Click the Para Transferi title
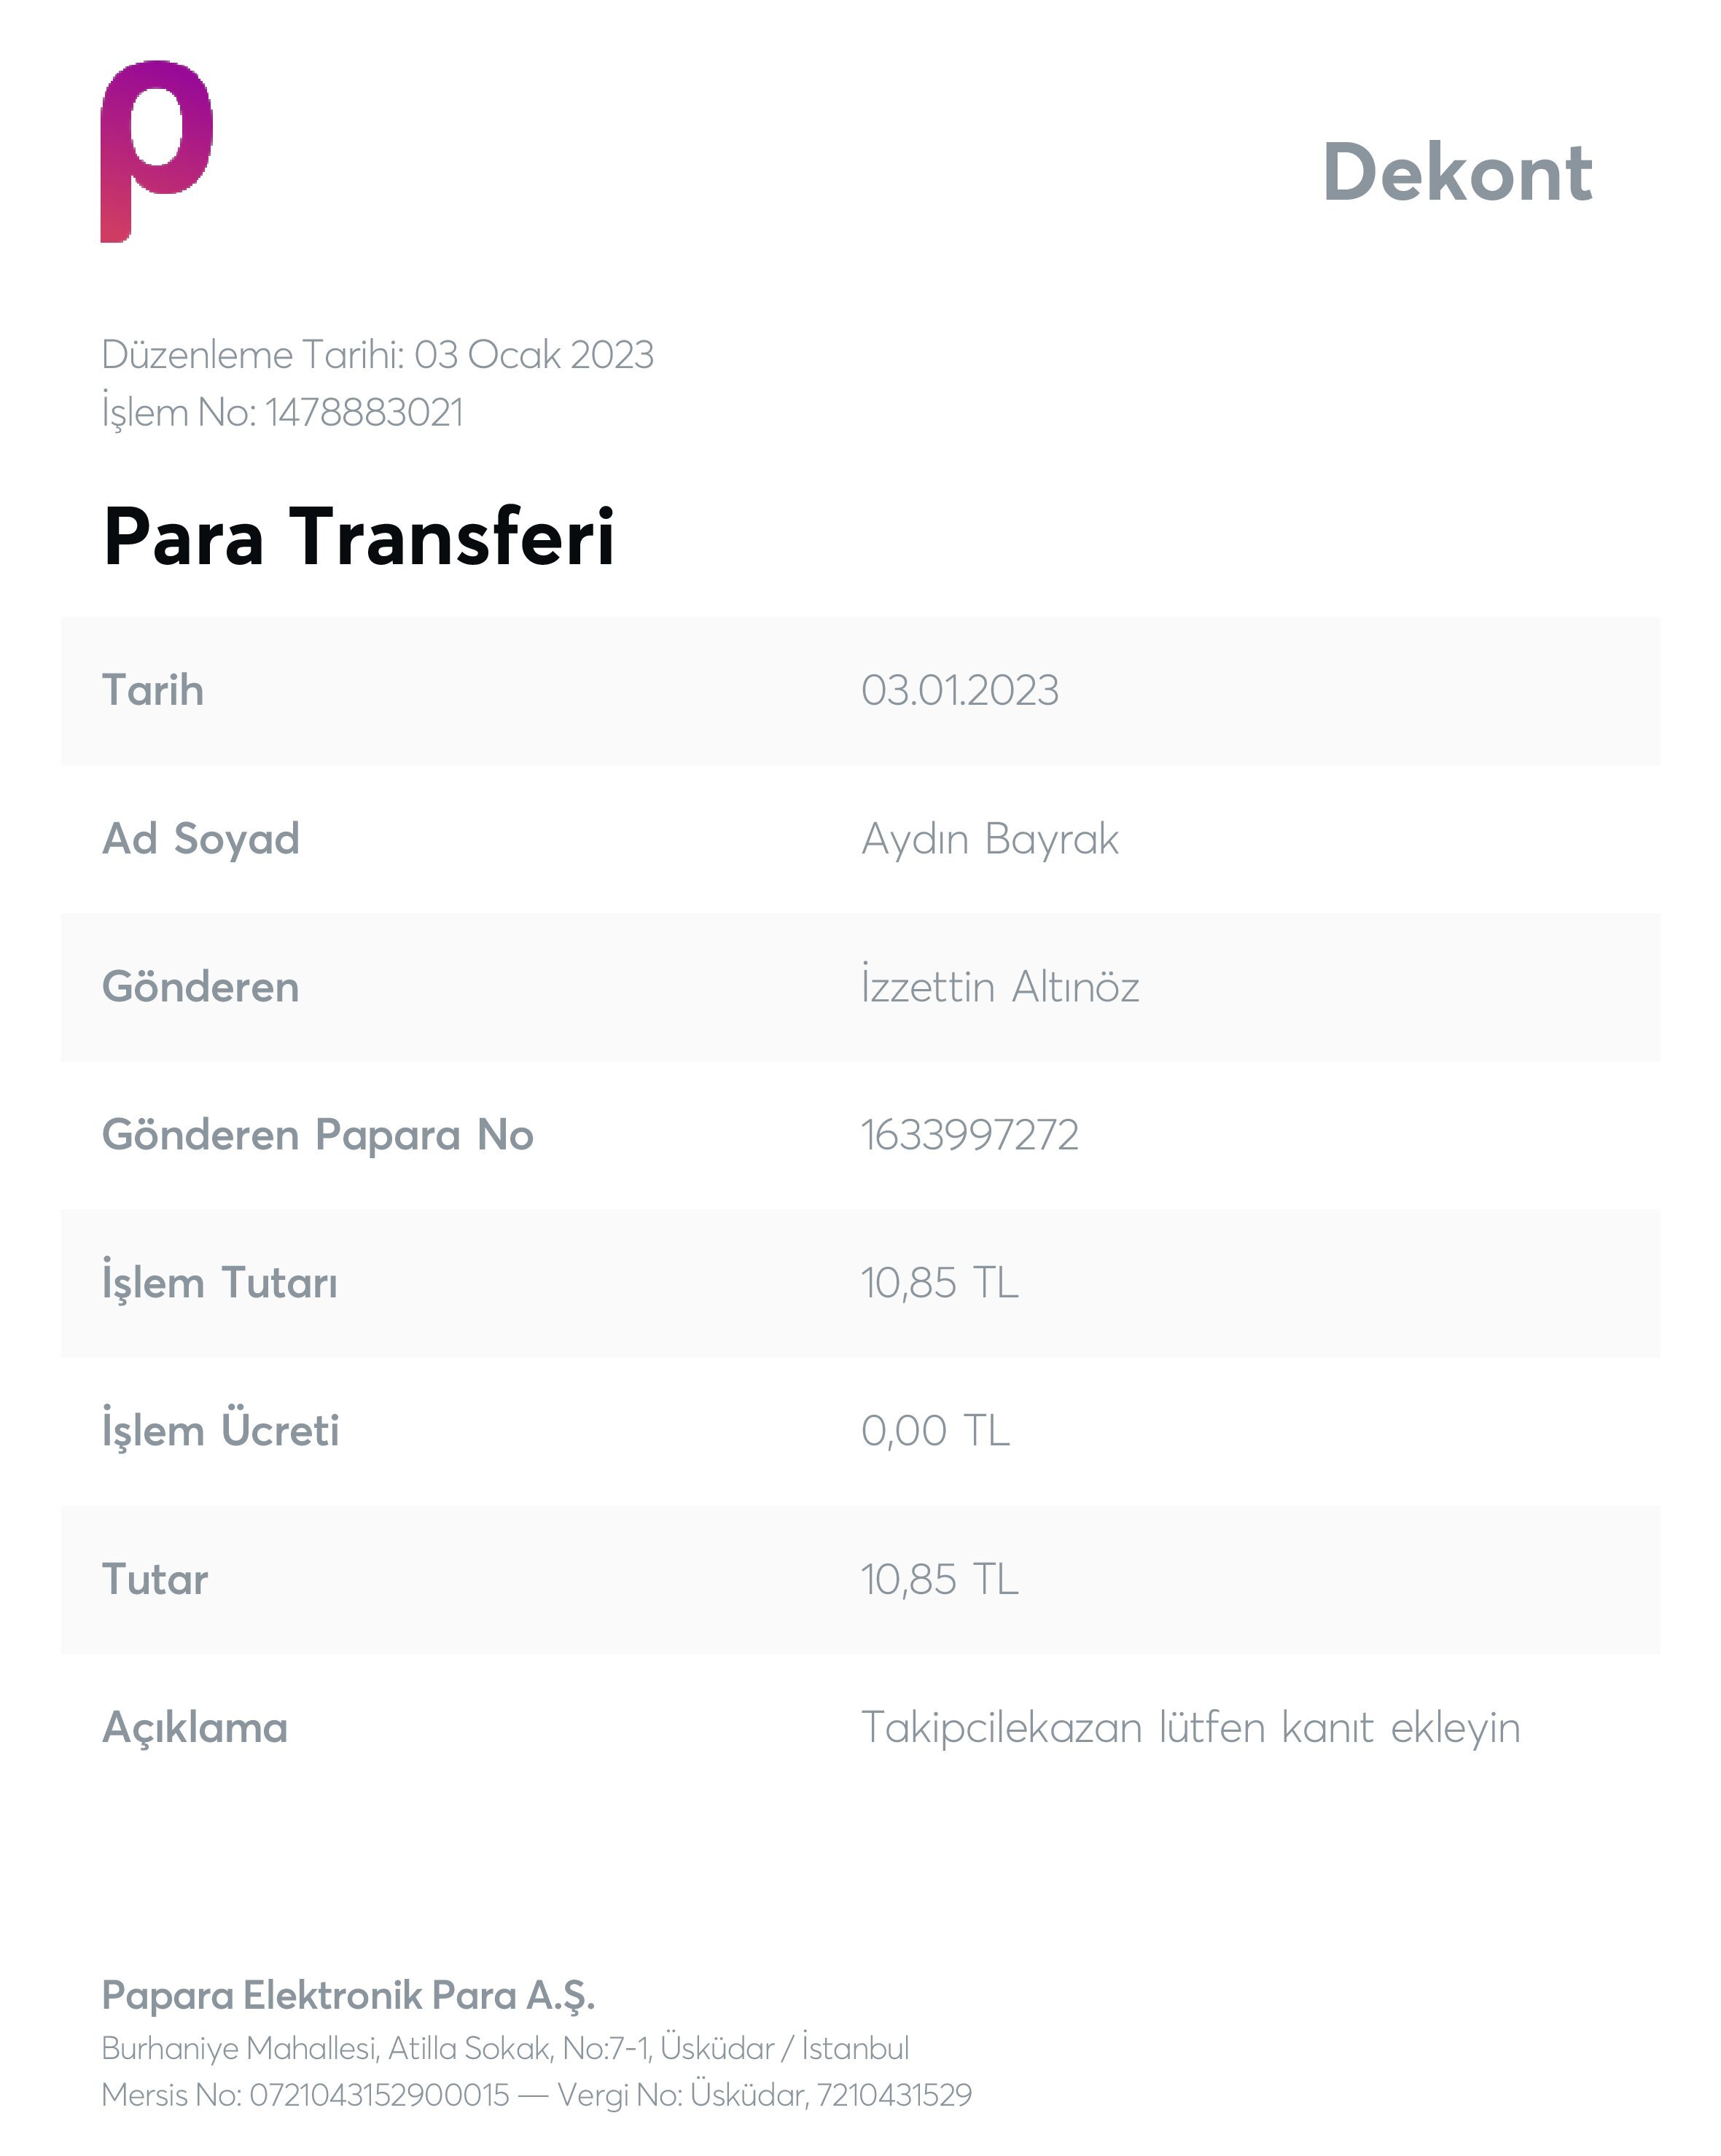The width and height of the screenshot is (1721, 2156). pos(358,537)
